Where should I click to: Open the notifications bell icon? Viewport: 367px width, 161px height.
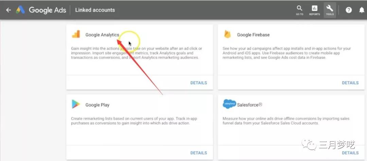coord(362,10)
